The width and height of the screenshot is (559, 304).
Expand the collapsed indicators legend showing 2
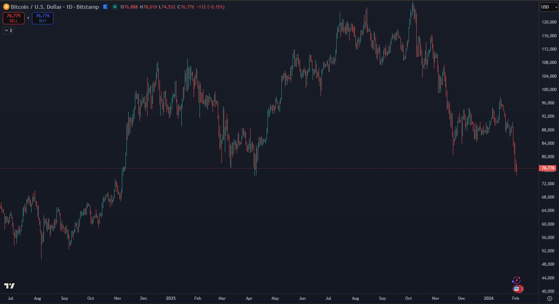[x=8, y=31]
